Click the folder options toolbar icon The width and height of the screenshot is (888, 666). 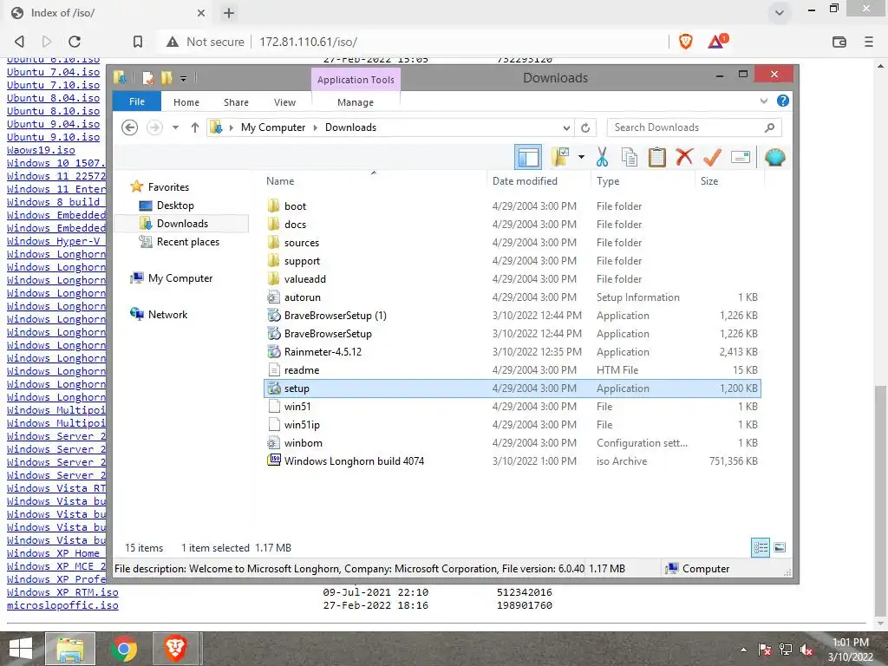(x=561, y=157)
